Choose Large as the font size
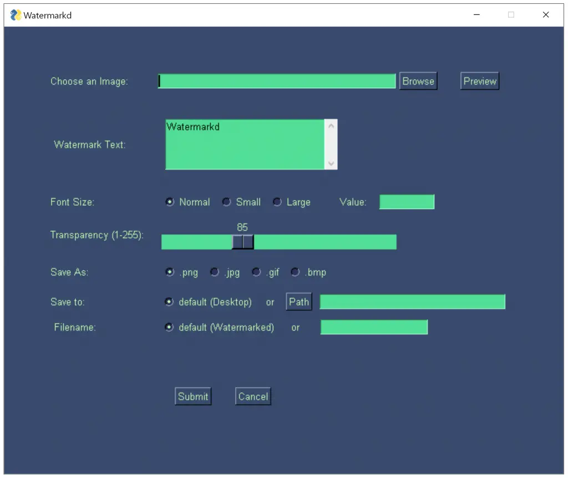This screenshot has height=478, width=568. click(x=277, y=202)
